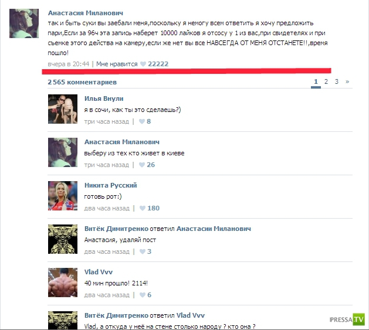Like Витёк Димитренко's 'удаляй пост' comment
This screenshot has width=369, height=330.
[143, 251]
